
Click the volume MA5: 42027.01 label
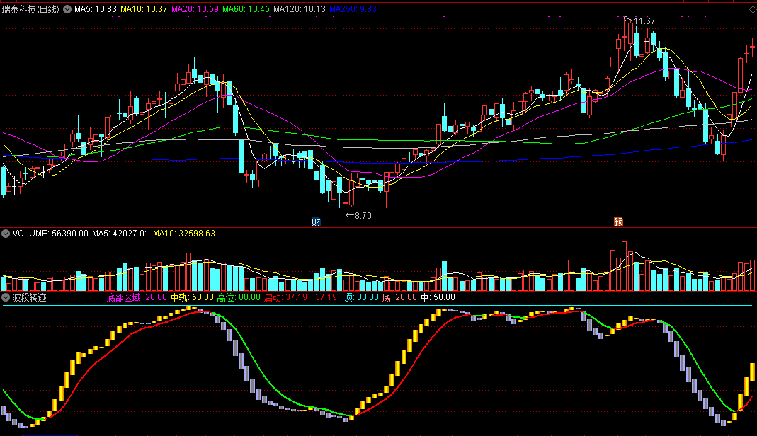coord(120,234)
